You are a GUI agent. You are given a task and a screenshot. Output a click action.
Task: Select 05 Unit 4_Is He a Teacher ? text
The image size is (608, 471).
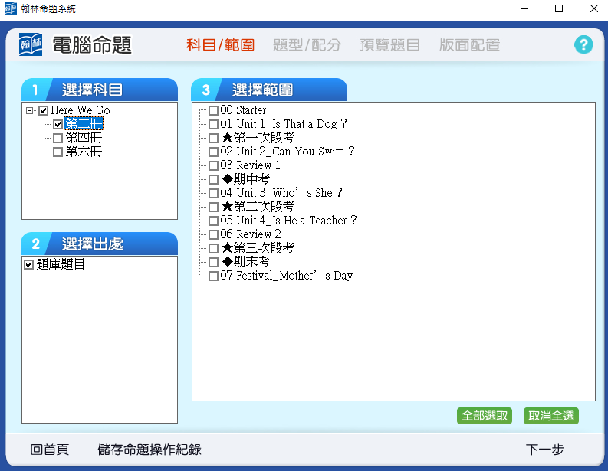(x=288, y=221)
